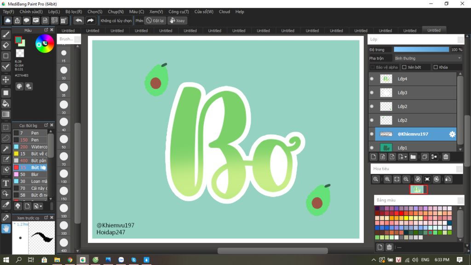The height and width of the screenshot is (265, 471).
Task: Select the Gradient tool
Action: point(6,114)
